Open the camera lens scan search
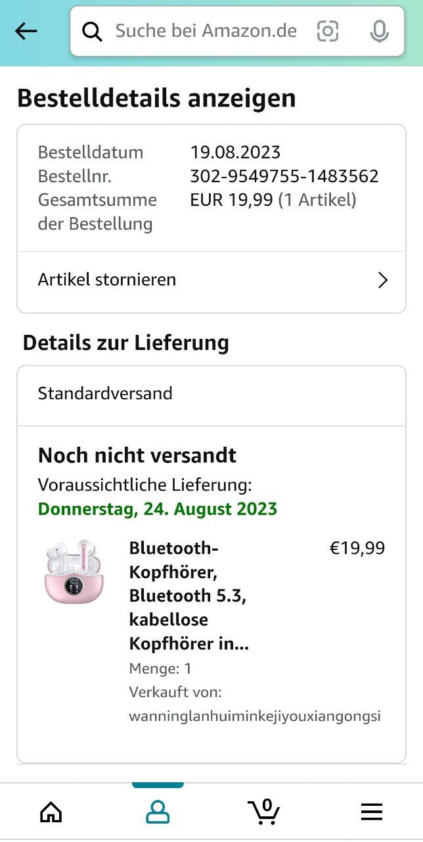The height and width of the screenshot is (842, 423). click(328, 31)
